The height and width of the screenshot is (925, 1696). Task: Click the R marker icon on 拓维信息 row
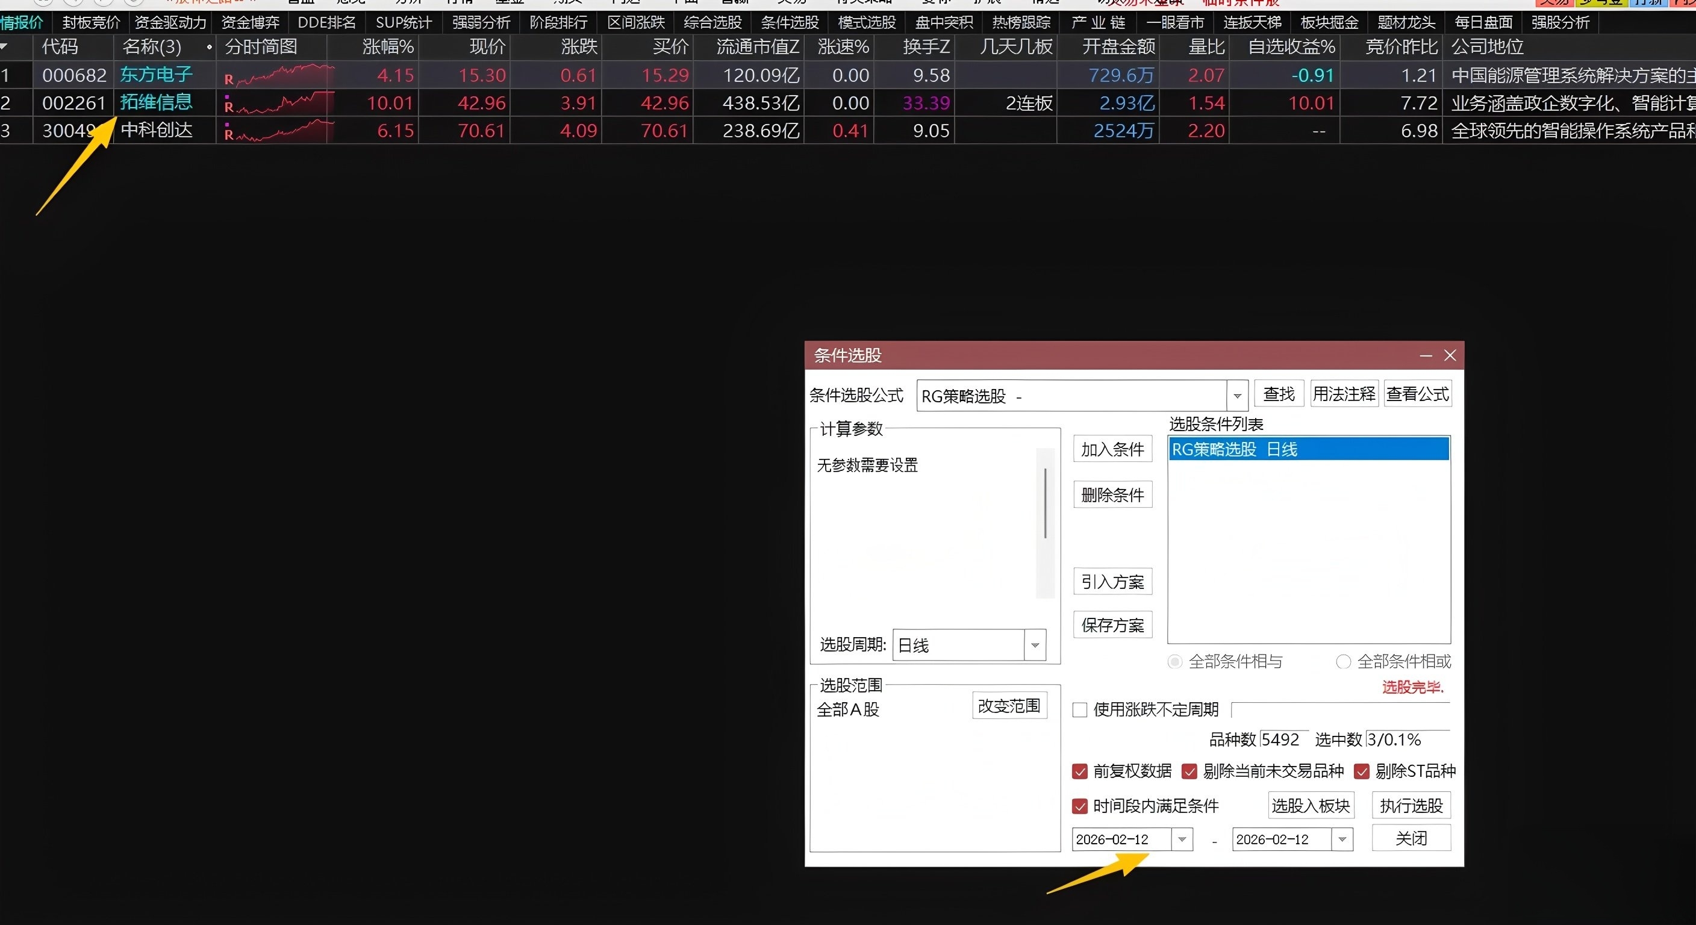pyautogui.click(x=228, y=107)
